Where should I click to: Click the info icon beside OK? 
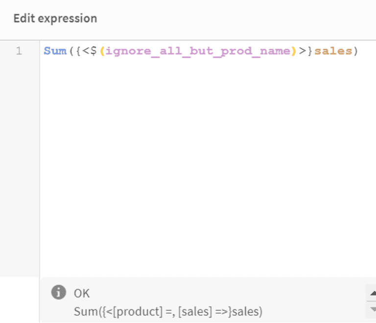point(58,293)
